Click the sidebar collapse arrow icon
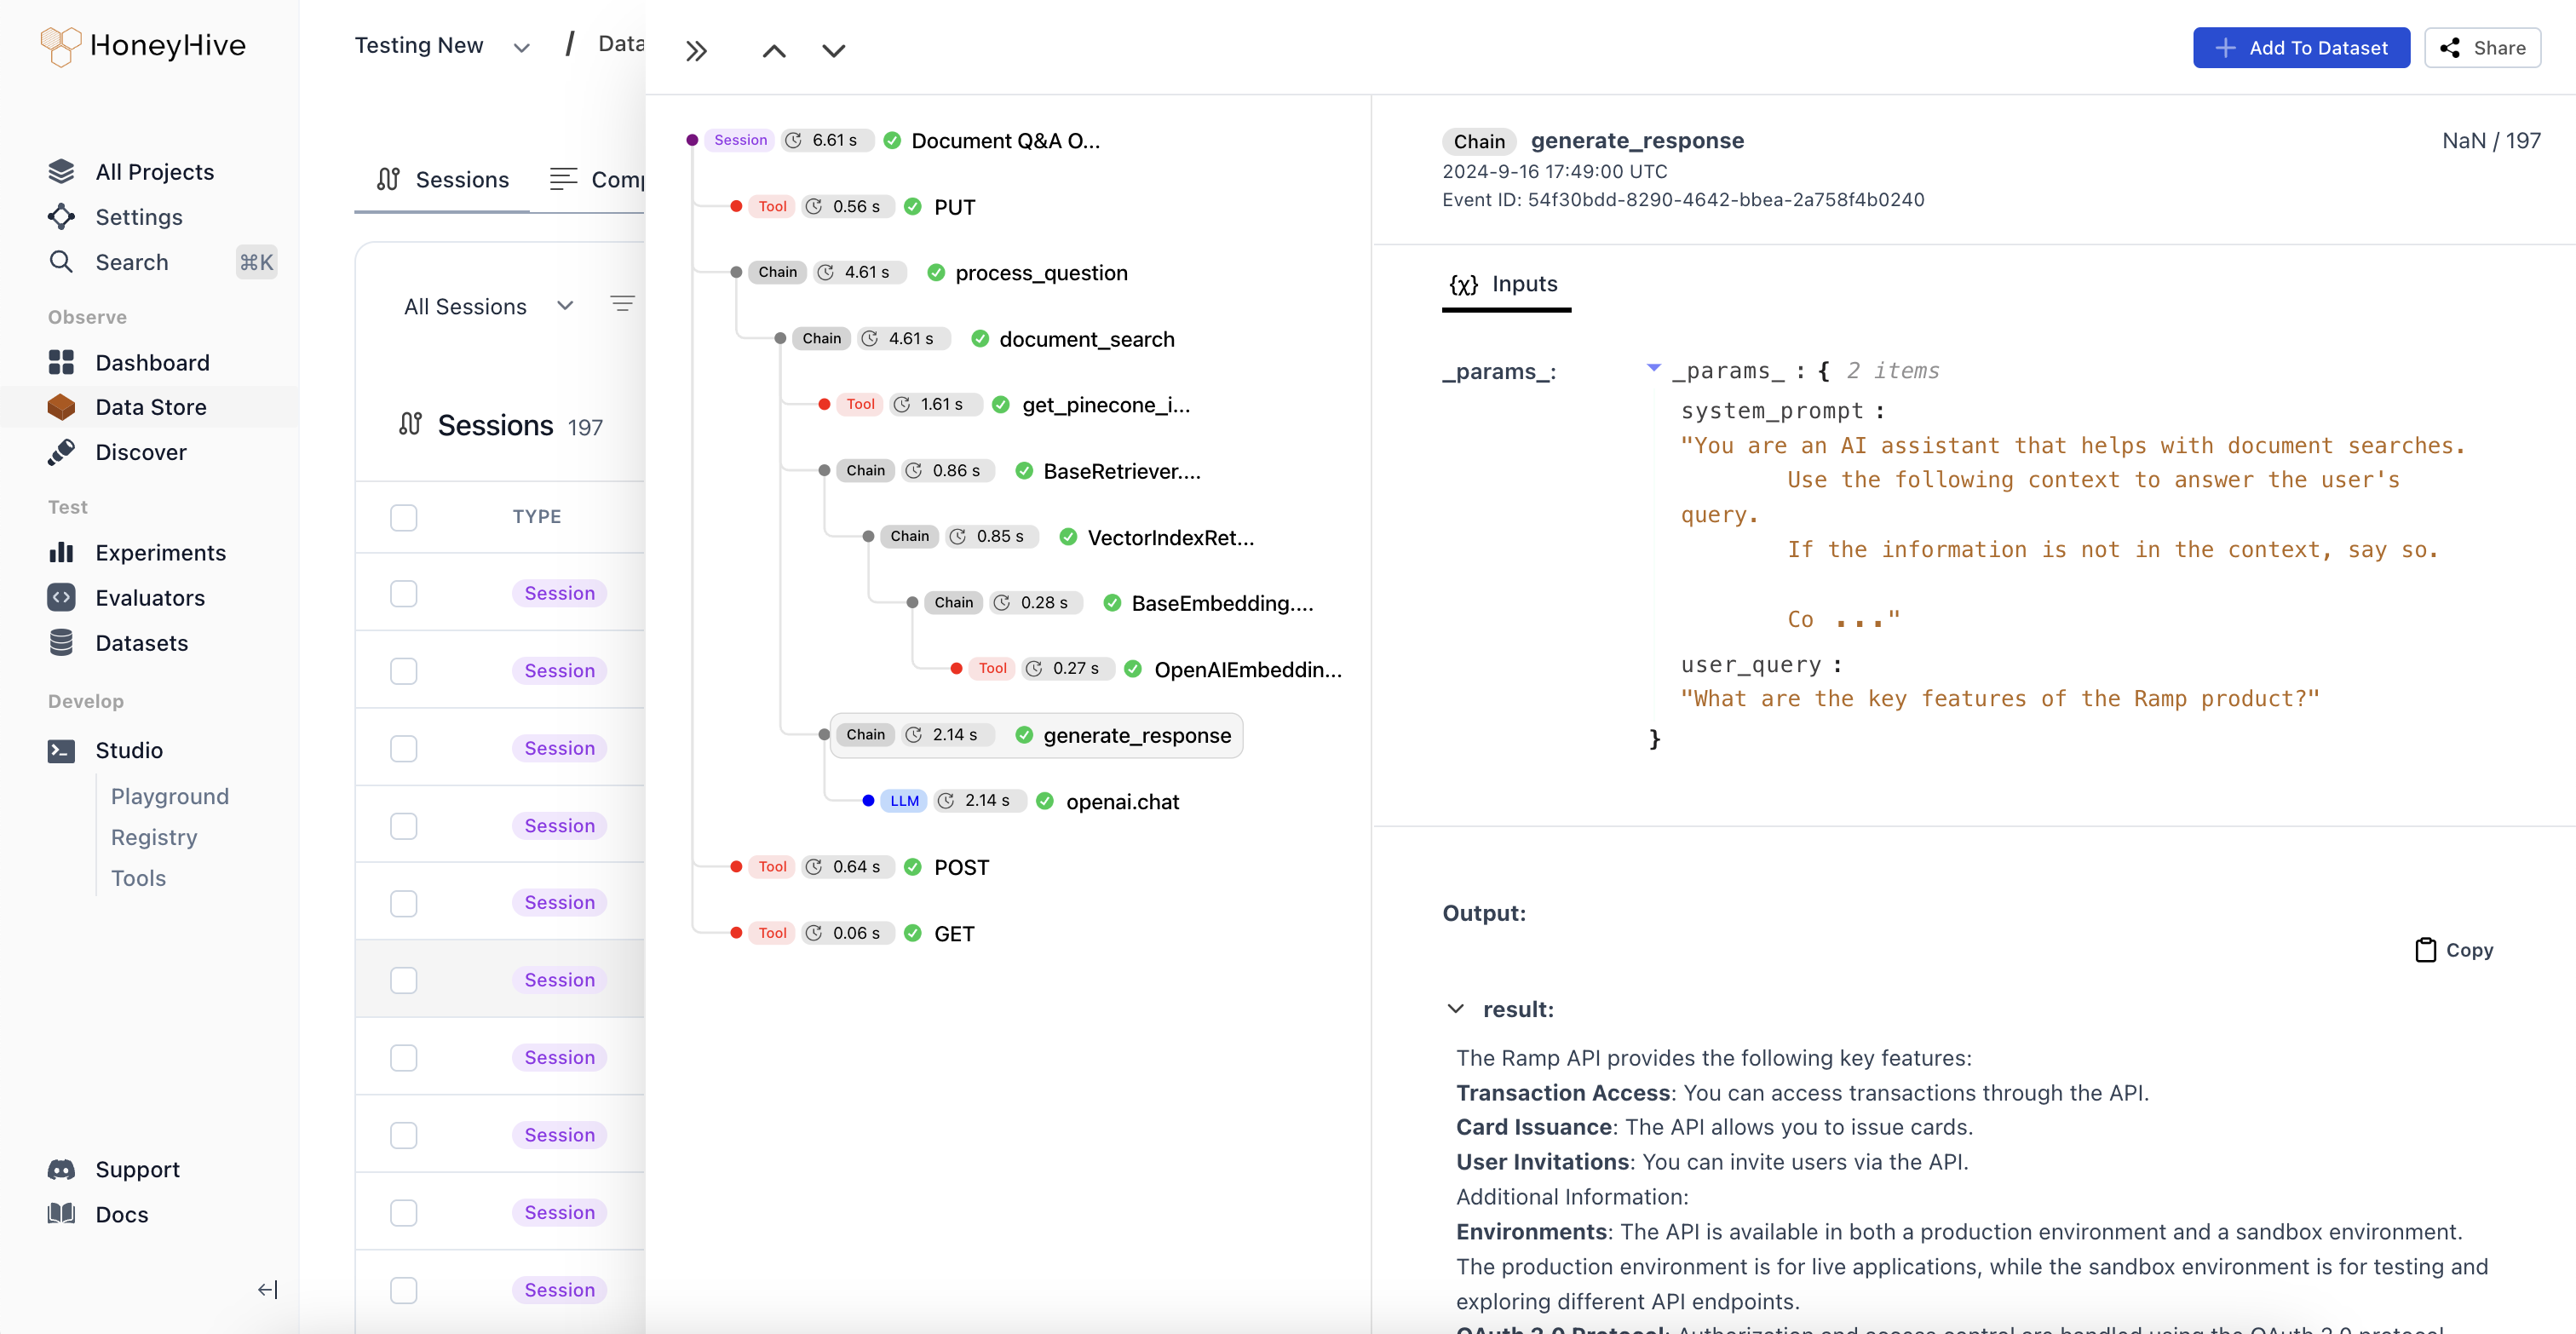The width and height of the screenshot is (2576, 1334). (267, 1289)
